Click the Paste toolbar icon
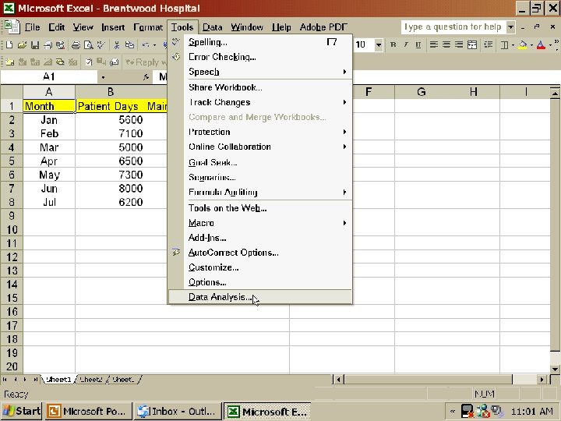This screenshot has height=421, width=561. (129, 44)
